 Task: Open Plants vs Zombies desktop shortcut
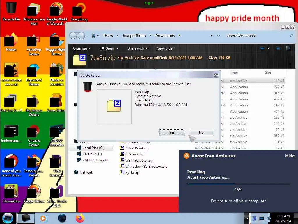(57, 75)
